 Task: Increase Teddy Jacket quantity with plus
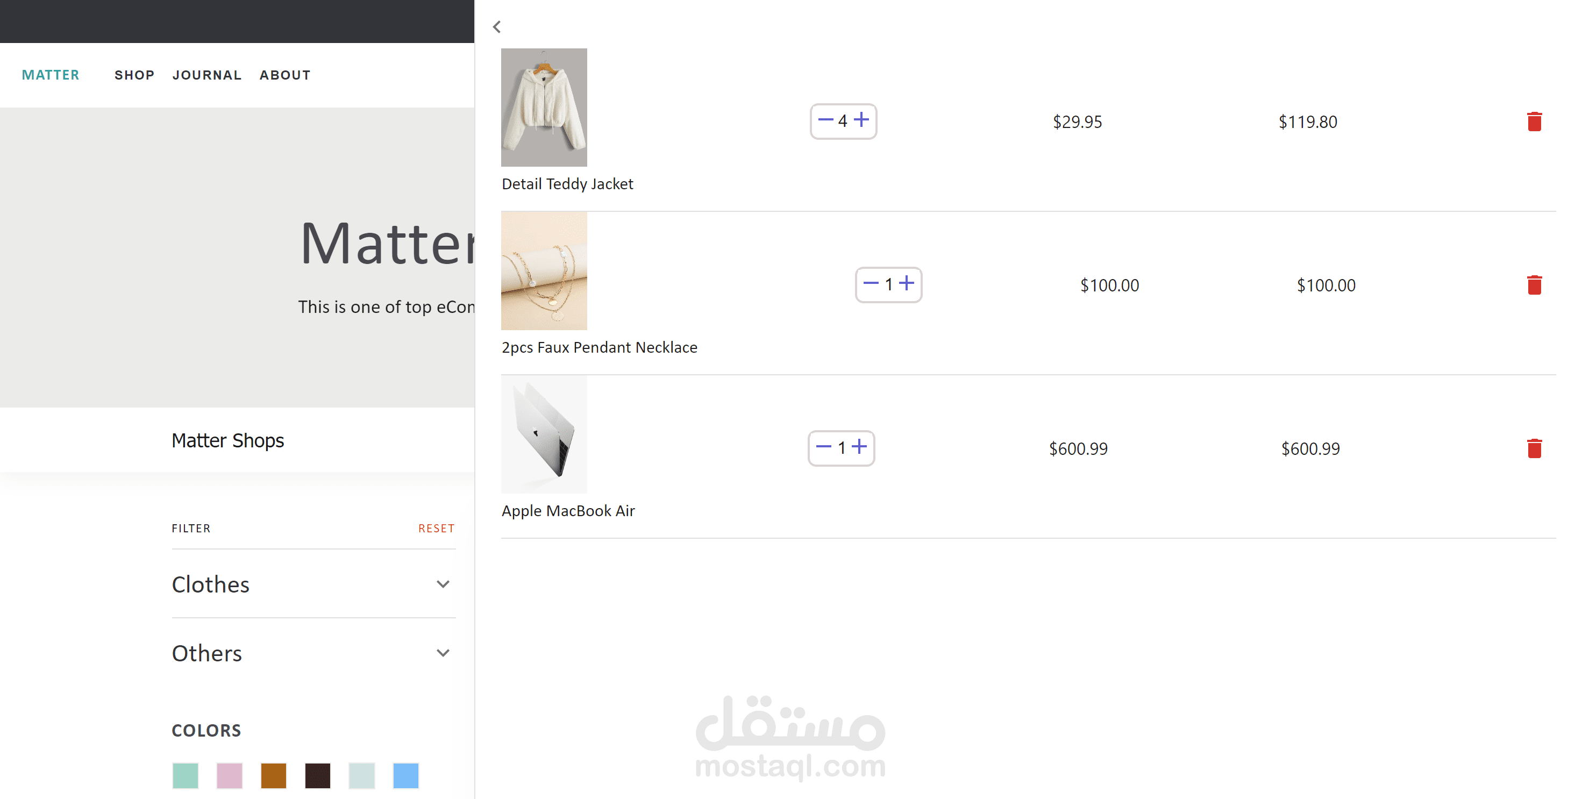tap(861, 119)
